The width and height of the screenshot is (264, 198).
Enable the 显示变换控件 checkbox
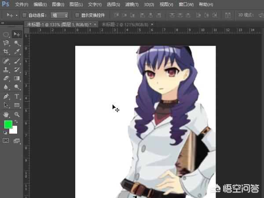tap(77, 15)
